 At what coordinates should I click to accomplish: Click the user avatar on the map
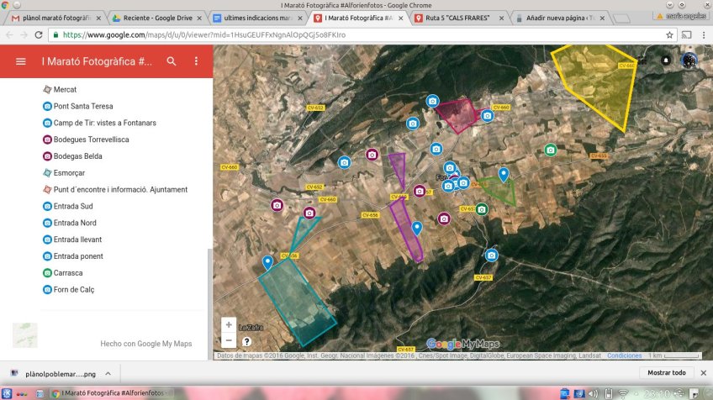(x=689, y=61)
